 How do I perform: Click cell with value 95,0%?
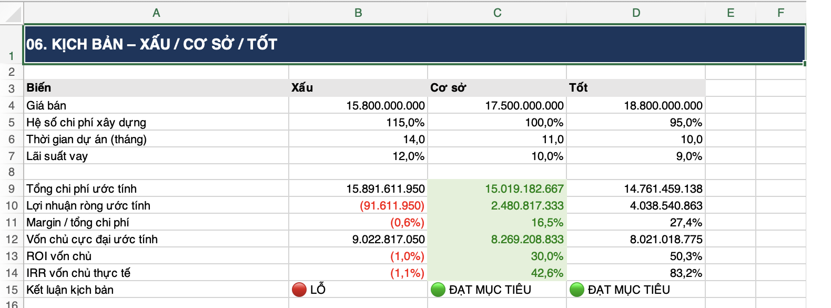[636, 122]
